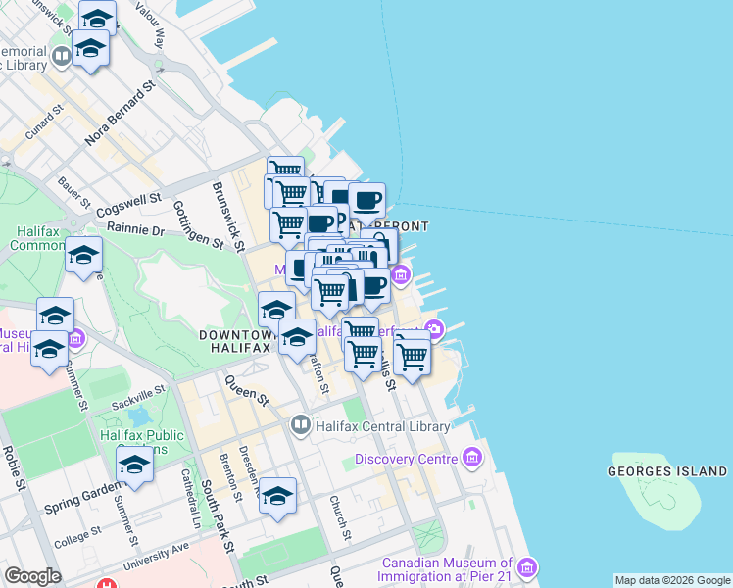Select the Nora Bernard St label
The width and height of the screenshot is (733, 588).
pyautogui.click(x=121, y=113)
